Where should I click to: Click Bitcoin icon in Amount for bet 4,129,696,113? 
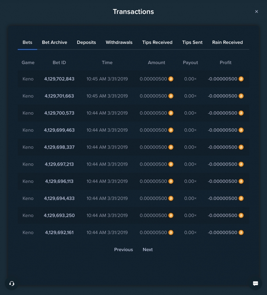pos(171,181)
